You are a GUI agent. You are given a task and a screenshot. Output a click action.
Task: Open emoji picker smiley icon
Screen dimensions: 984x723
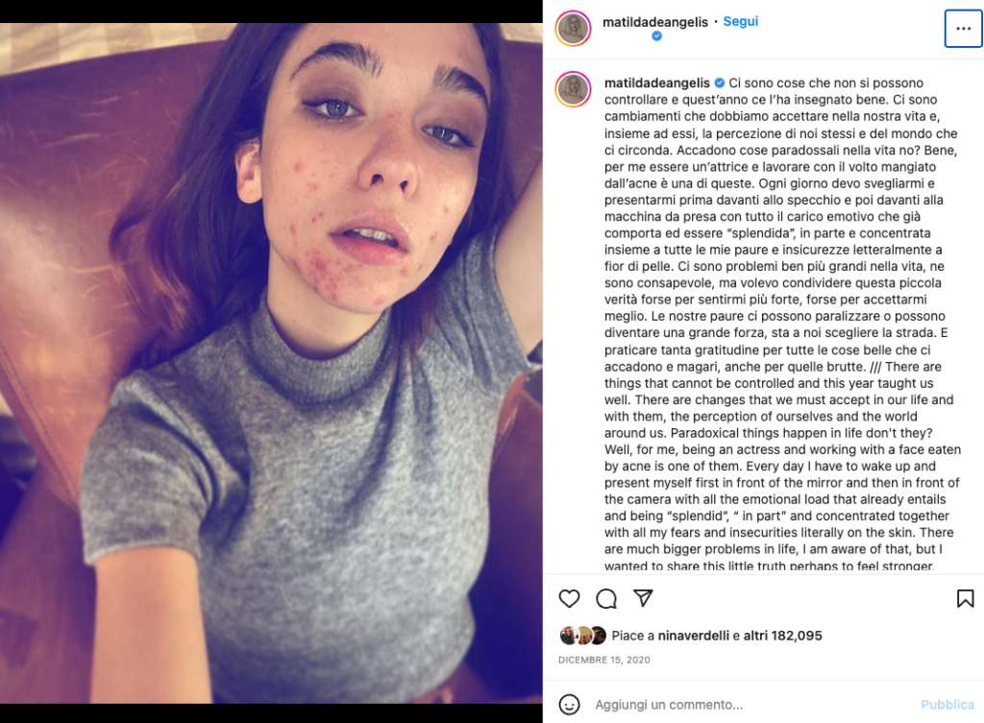pyautogui.click(x=569, y=704)
